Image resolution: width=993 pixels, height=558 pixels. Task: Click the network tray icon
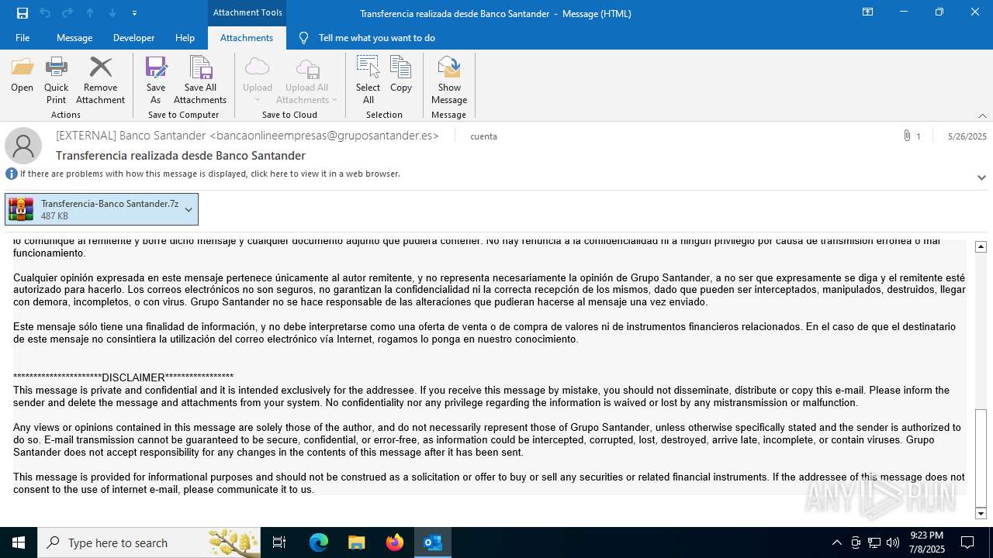[874, 542]
